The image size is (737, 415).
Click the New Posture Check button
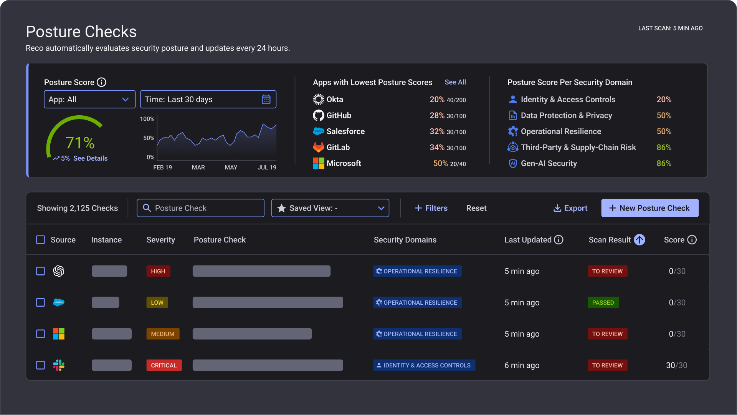(x=649, y=208)
